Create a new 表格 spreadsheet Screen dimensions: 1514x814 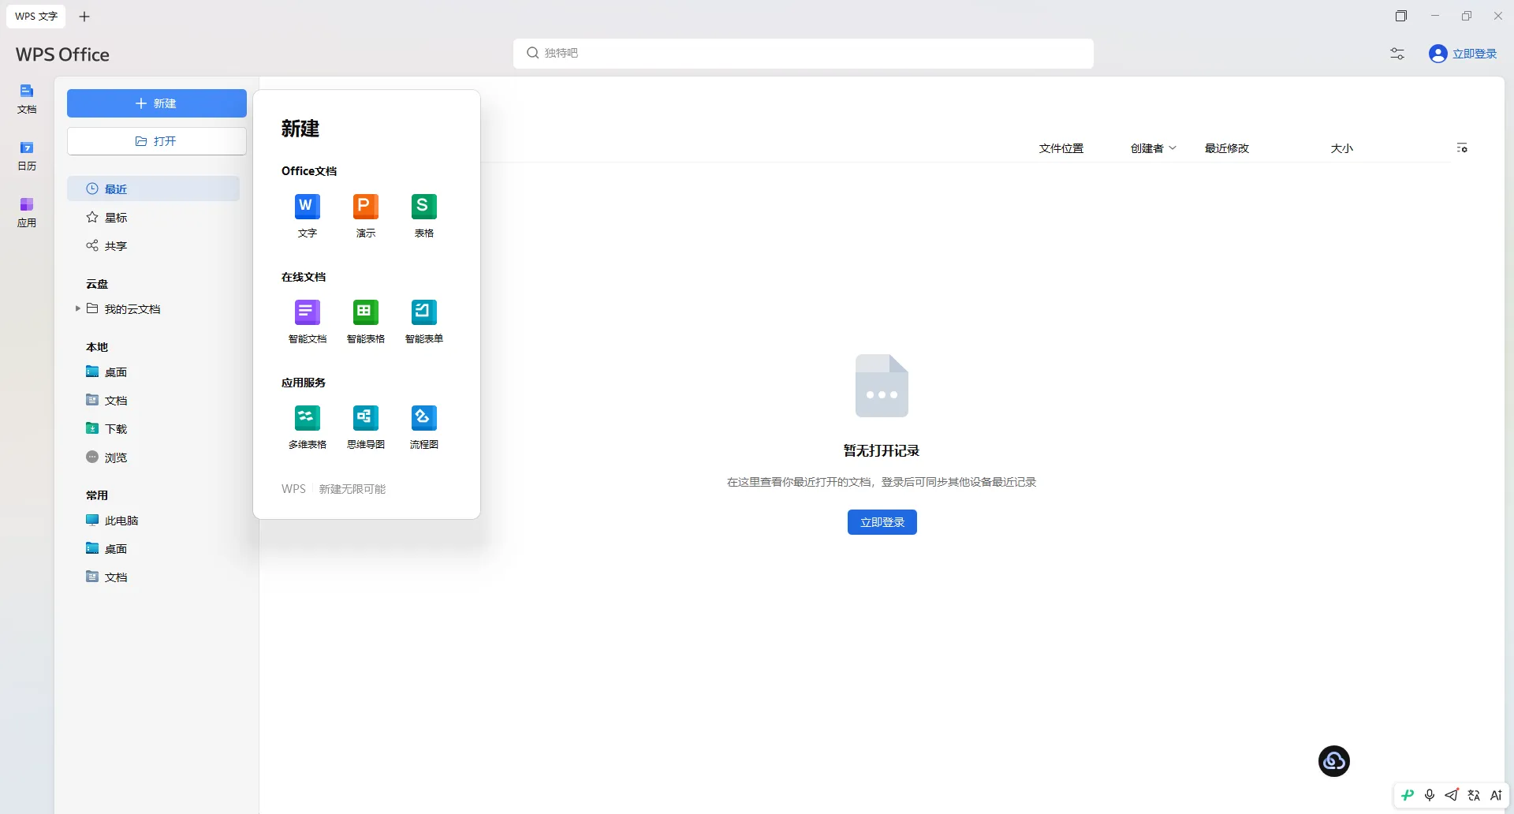tap(423, 215)
